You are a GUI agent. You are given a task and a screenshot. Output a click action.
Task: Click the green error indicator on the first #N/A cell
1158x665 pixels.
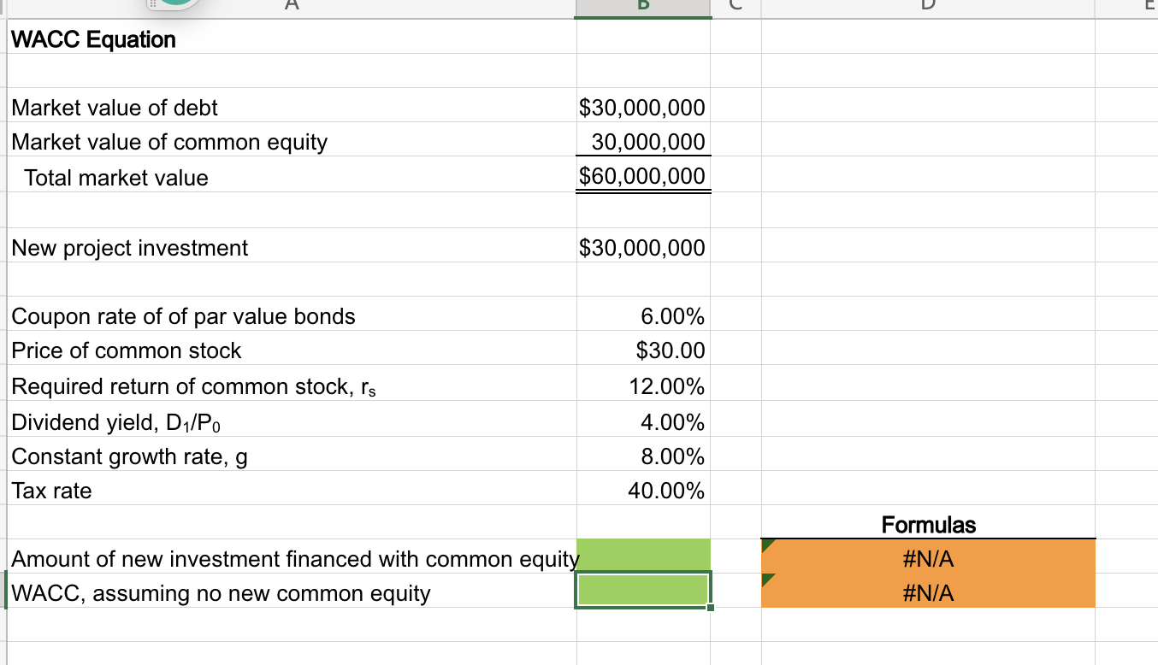767,544
